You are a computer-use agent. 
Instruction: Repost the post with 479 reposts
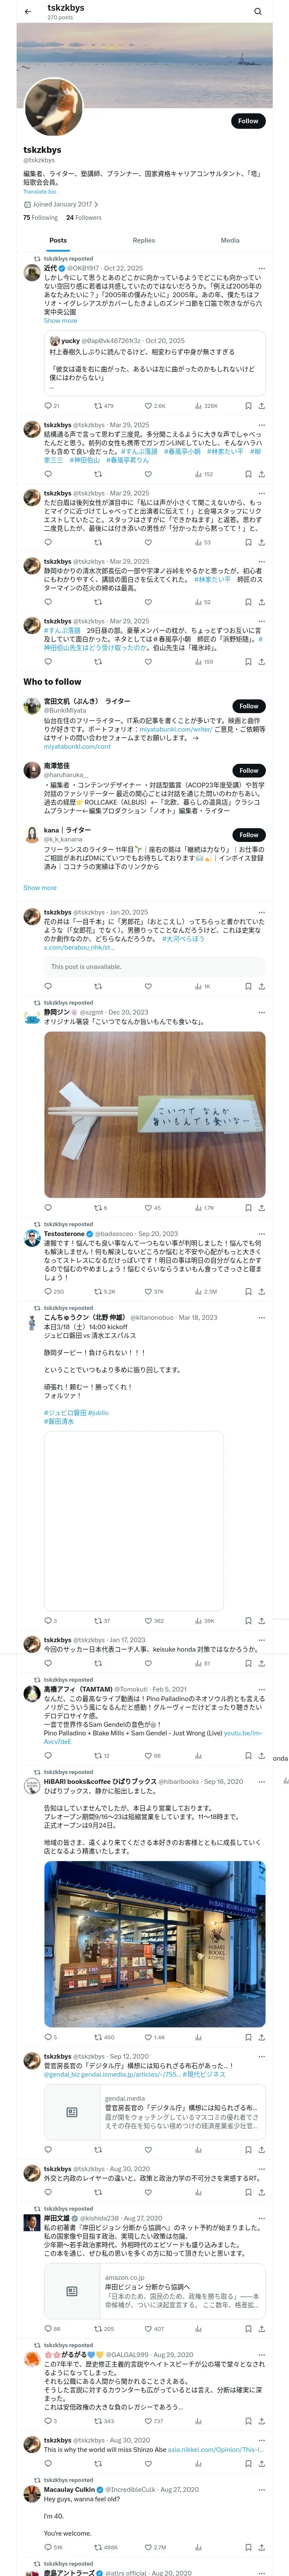click(x=104, y=406)
